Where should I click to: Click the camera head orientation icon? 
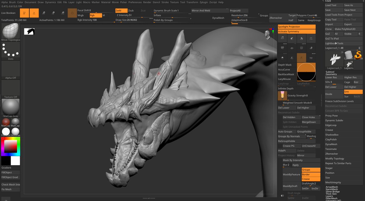click(x=267, y=35)
